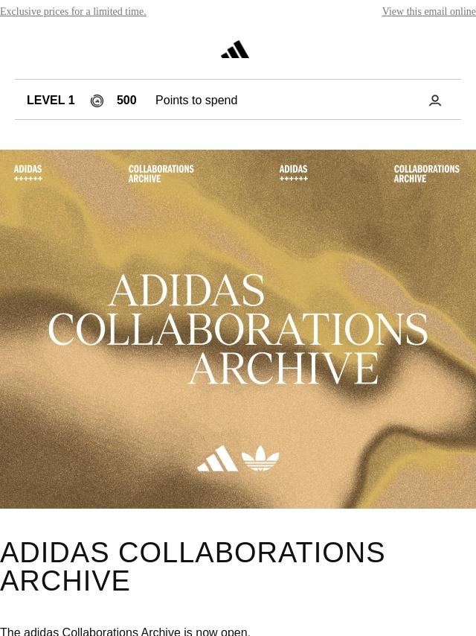Click the large COLLABORATIONS word in banner

point(238,329)
